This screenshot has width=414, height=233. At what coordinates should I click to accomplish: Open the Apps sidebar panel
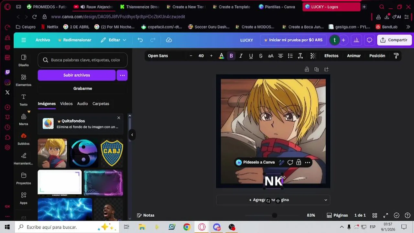tap(24, 198)
